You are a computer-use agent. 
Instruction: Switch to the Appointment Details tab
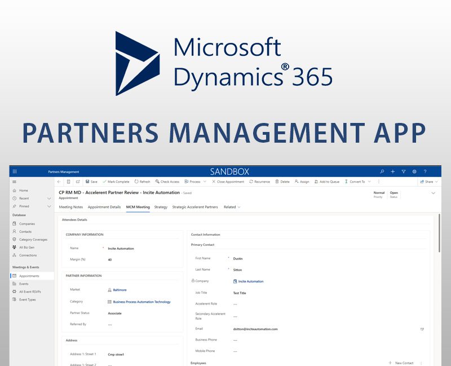click(x=104, y=207)
